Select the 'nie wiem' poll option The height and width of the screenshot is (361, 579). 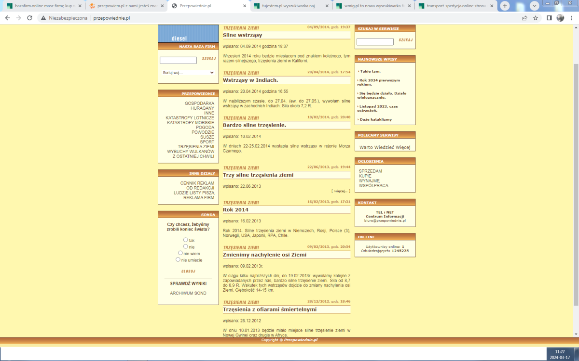click(x=180, y=253)
